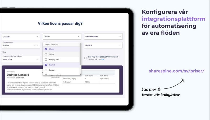
Task: Click the sharespine.com/sv/priser/ URL
Action: (176, 71)
